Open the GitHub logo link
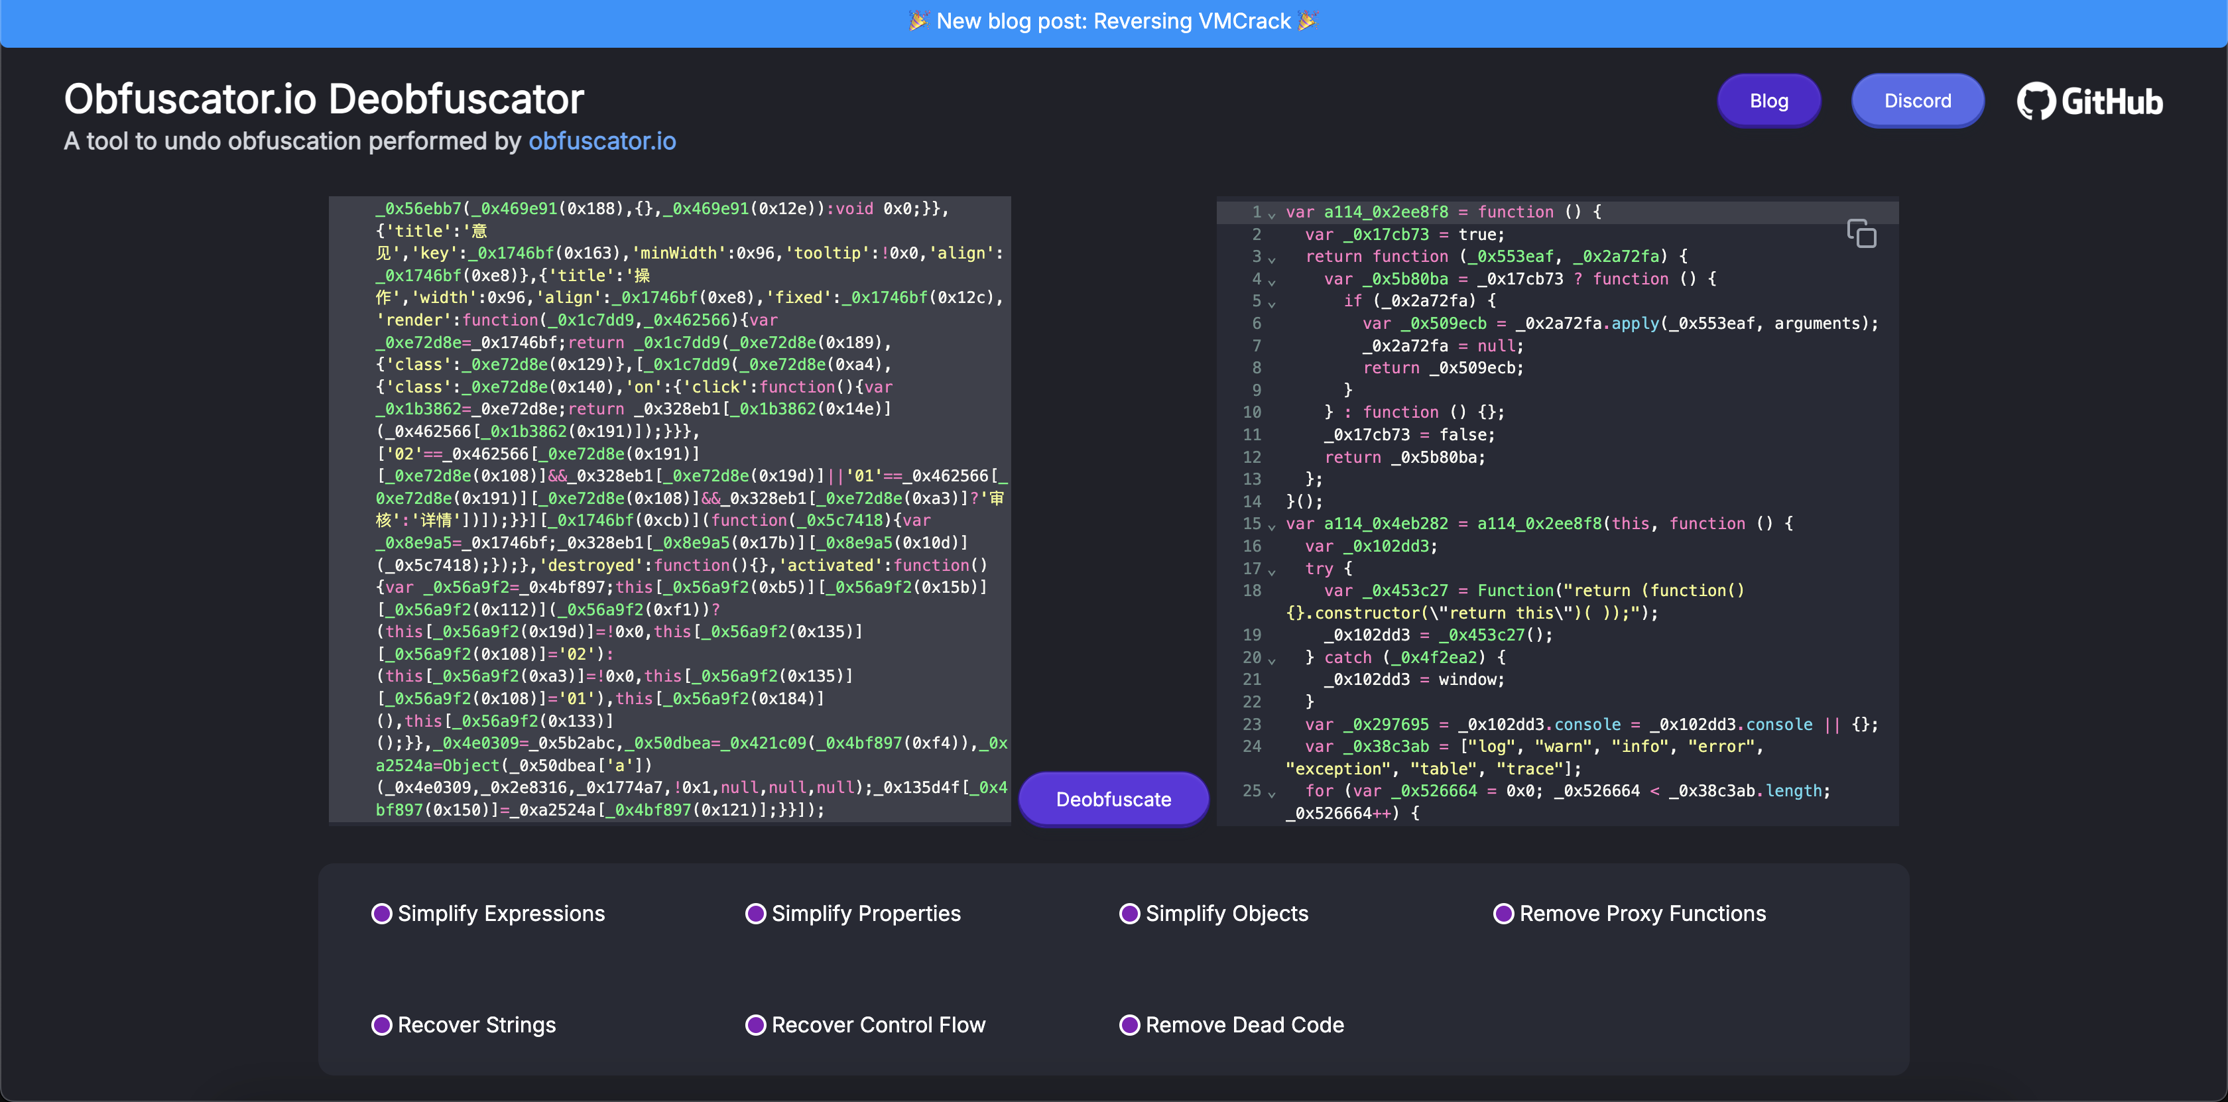 2089,101
